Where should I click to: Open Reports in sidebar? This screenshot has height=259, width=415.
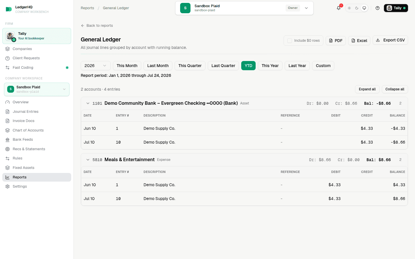[37, 177]
